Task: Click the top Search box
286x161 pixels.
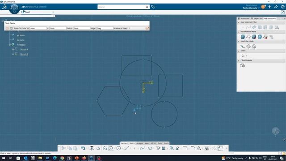Action: tap(121, 7)
